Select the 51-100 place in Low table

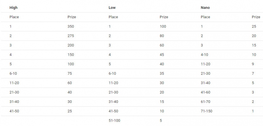114,120
